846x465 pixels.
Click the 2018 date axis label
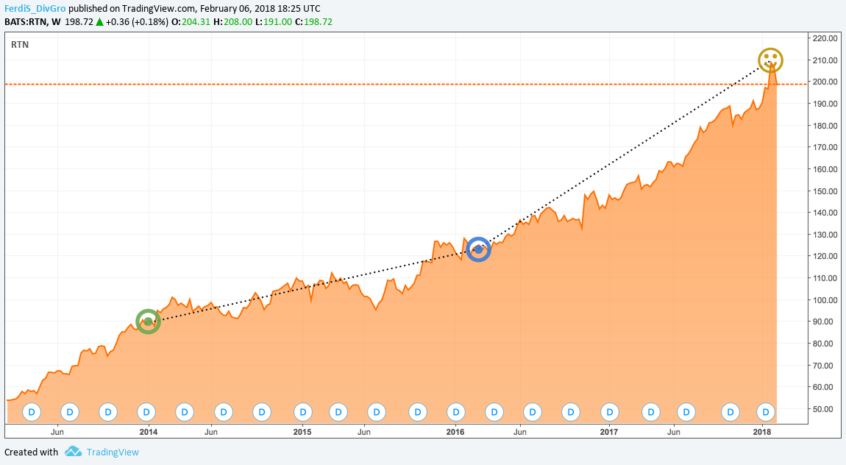(x=762, y=432)
